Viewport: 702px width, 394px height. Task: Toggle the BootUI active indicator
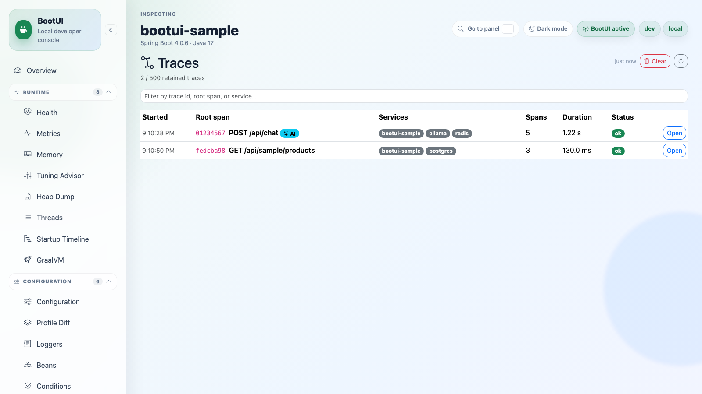(x=606, y=29)
